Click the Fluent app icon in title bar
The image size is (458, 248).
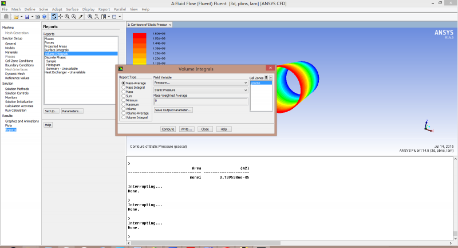pyautogui.click(x=3, y=3)
